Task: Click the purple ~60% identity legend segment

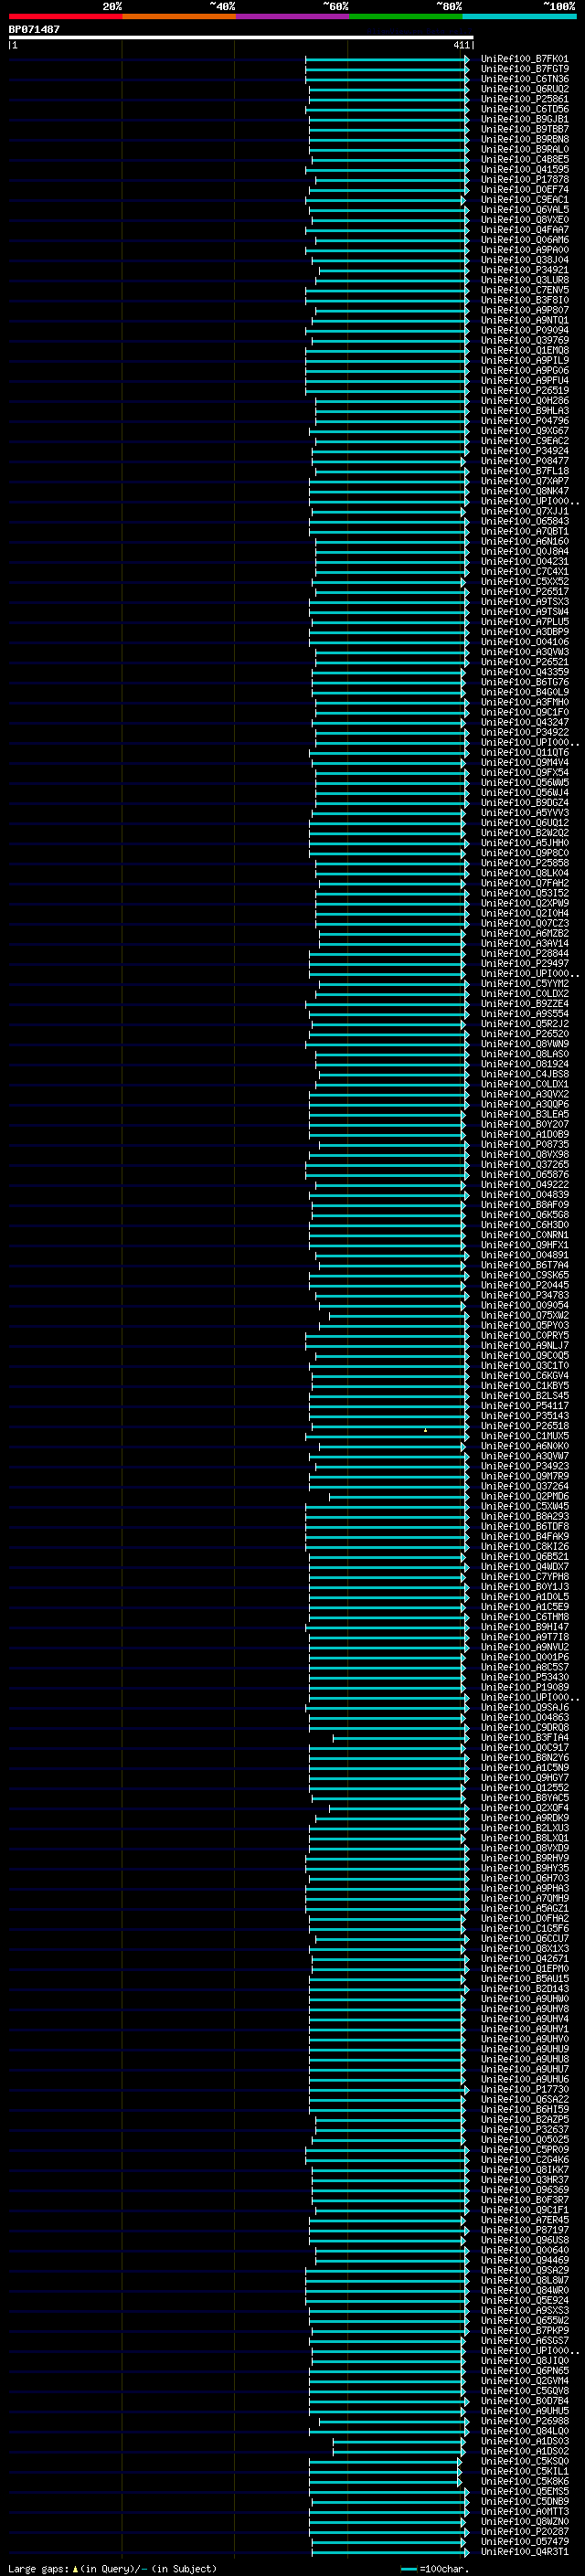Action: point(293,16)
